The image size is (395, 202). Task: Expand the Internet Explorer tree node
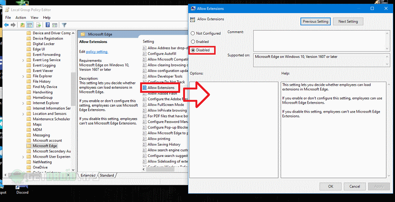[24, 103]
